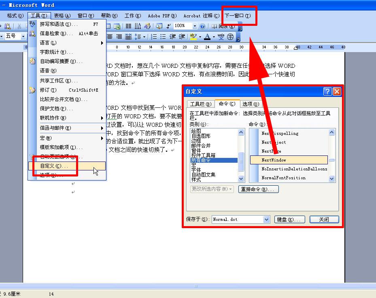Click the Align Right icon
Image resolution: width=376 pixels, height=298 pixels.
coord(119,37)
